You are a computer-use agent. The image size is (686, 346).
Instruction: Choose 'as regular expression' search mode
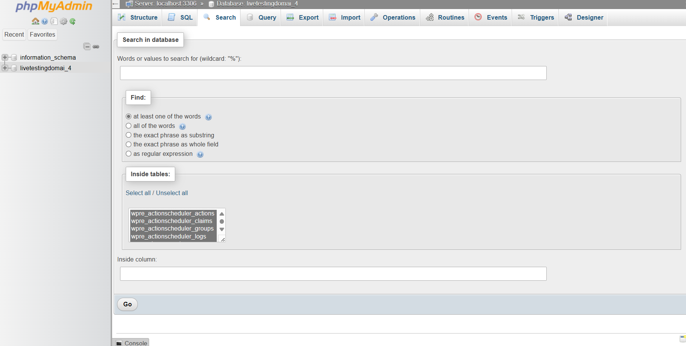(128, 154)
